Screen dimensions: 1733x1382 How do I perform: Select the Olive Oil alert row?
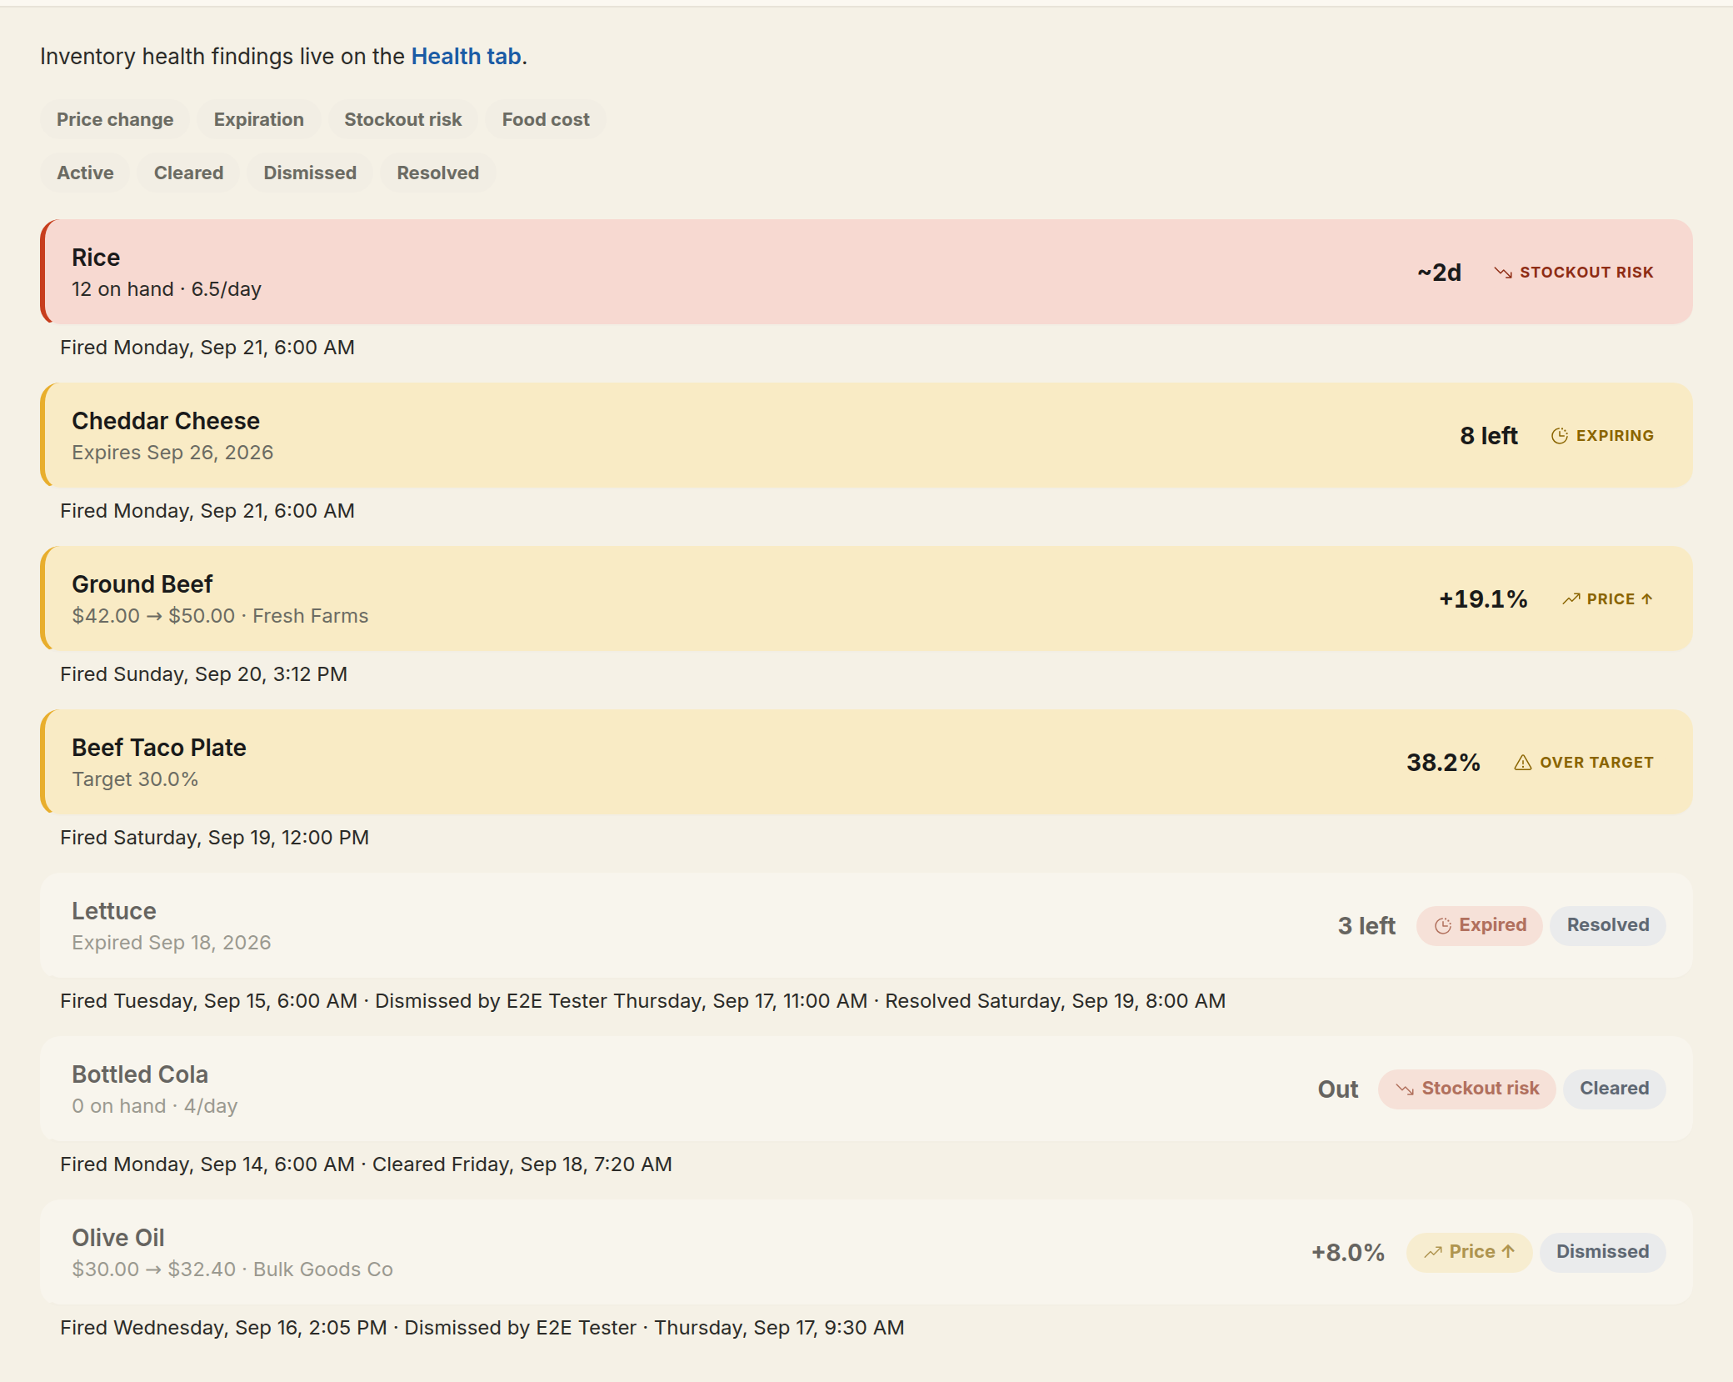click(x=866, y=1252)
